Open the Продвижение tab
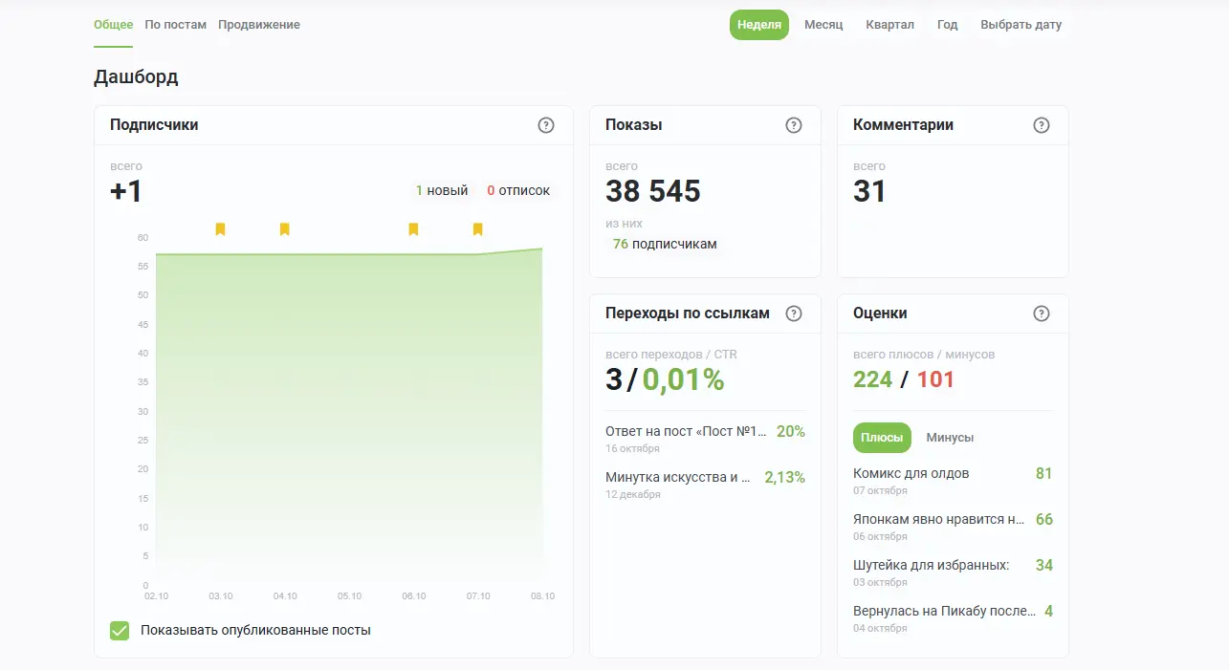The height and width of the screenshot is (670, 1229). coord(258,25)
